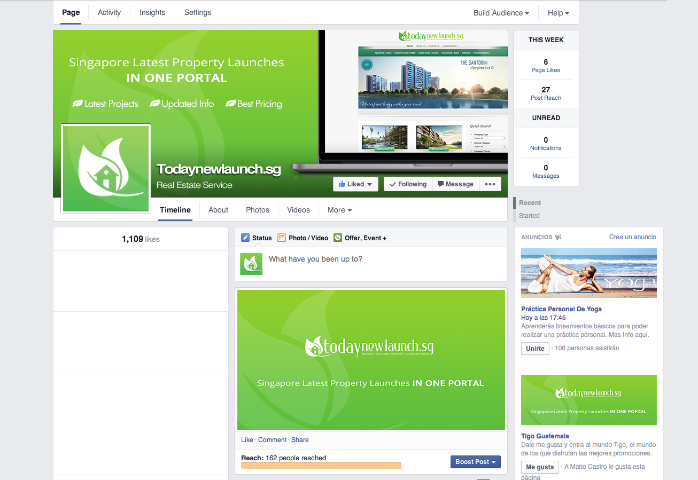The image size is (698, 480).
Task: Jump to Recent in the timeline navigator
Action: click(530, 203)
